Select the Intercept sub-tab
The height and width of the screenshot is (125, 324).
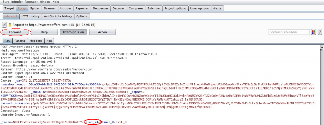(11, 16)
